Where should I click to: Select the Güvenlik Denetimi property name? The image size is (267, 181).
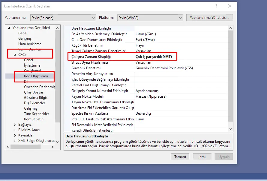point(86,68)
